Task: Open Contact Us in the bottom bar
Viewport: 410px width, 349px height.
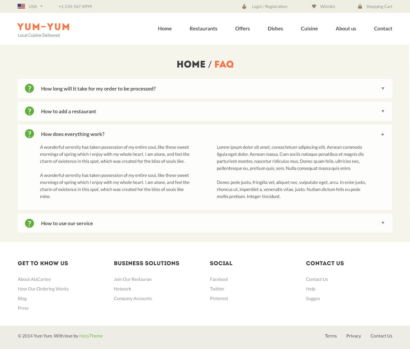Action: (381, 336)
